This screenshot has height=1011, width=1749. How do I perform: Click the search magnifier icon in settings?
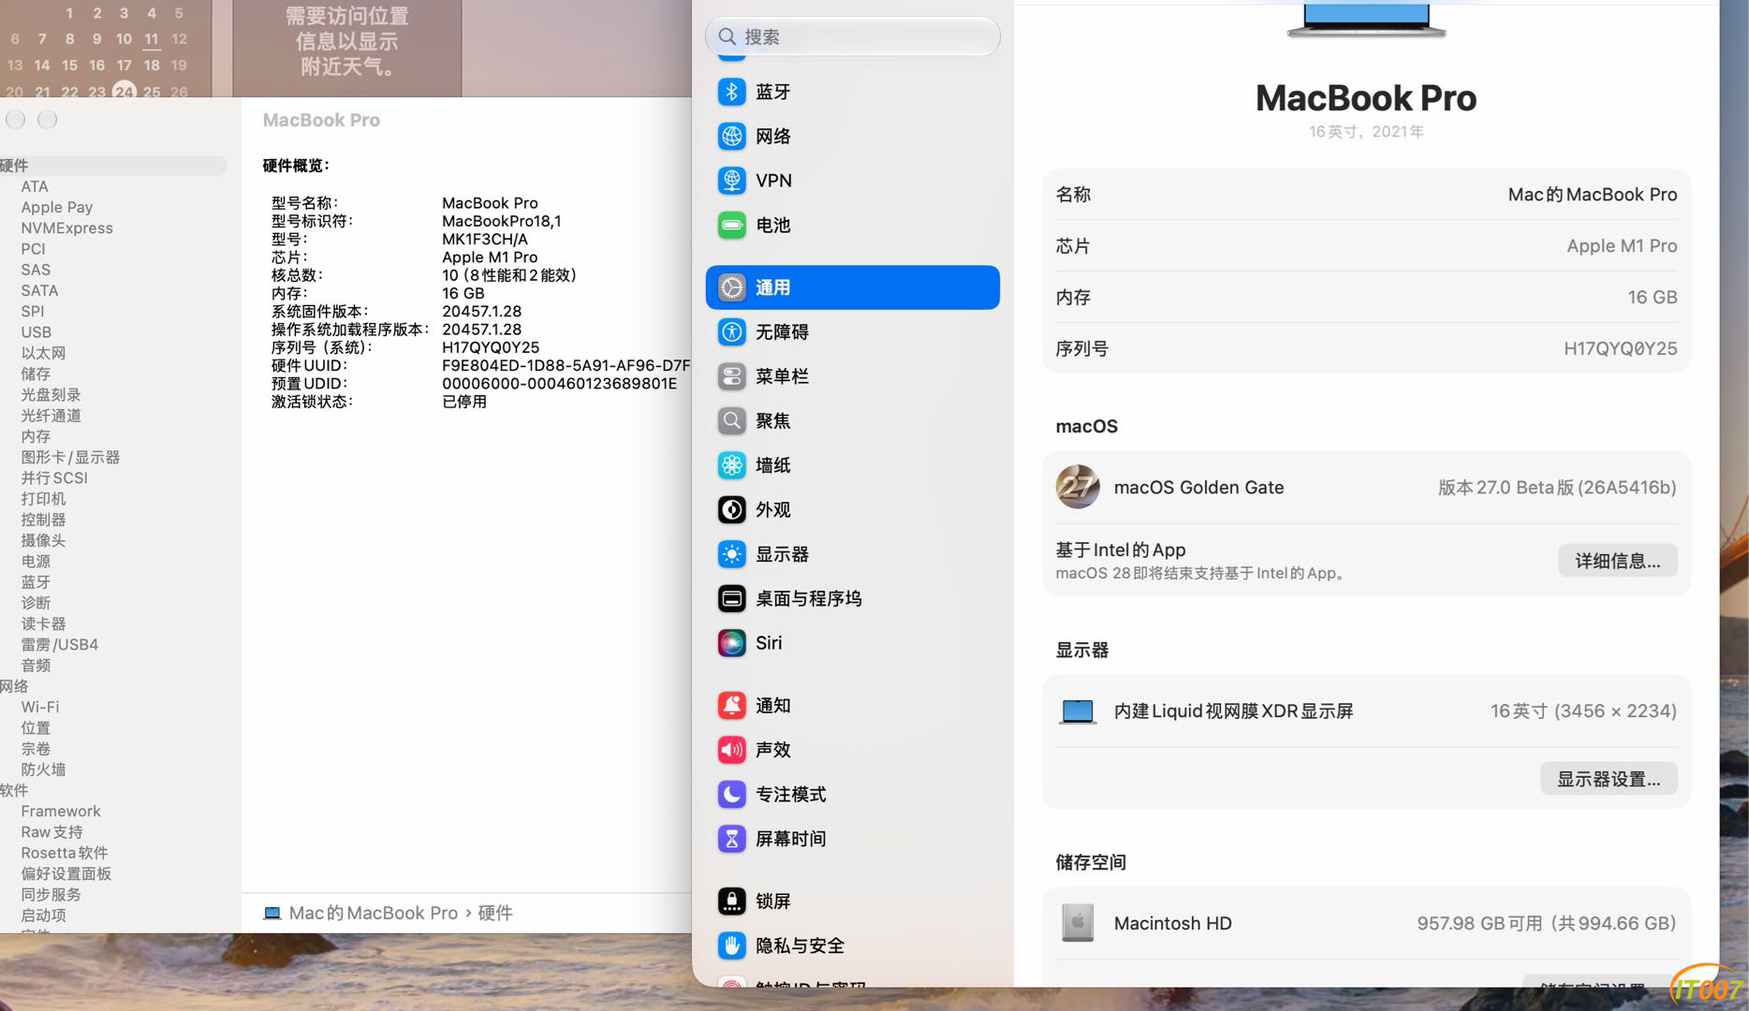pyautogui.click(x=728, y=37)
